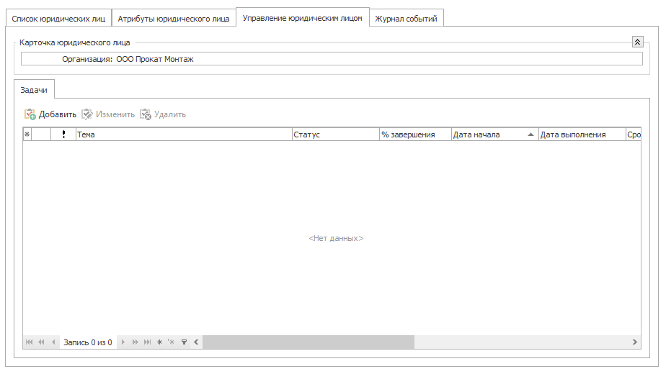Open the filter icon in navigator
Screen dimensions: 666x374
184,342
